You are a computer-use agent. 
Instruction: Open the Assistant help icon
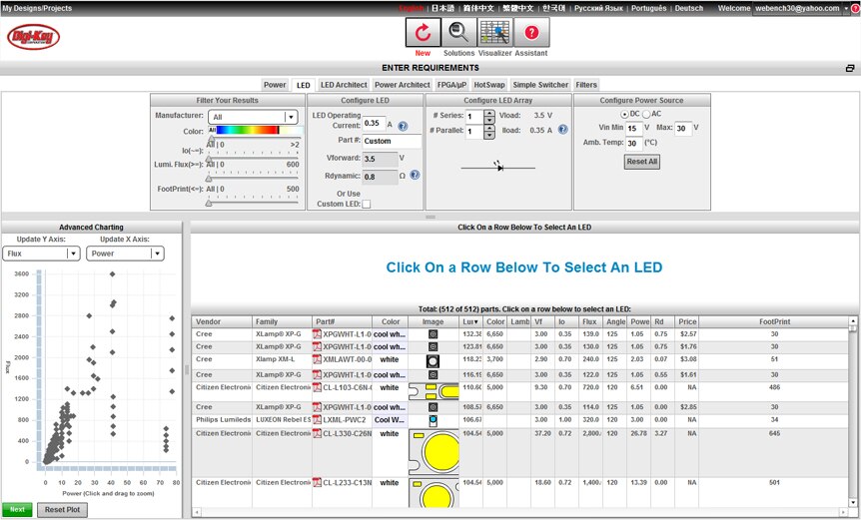point(531,33)
